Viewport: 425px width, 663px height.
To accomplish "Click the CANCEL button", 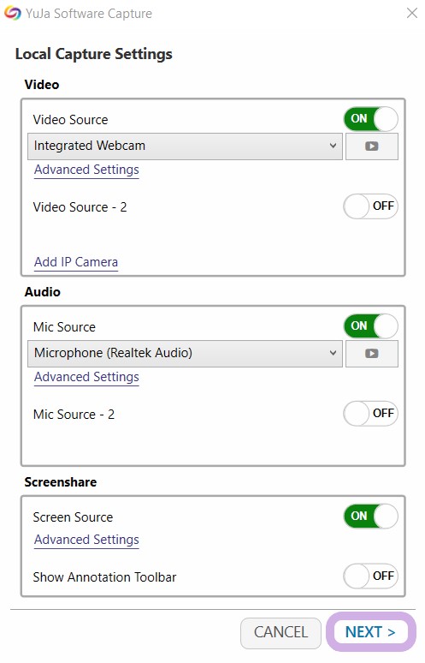I will 280,632.
